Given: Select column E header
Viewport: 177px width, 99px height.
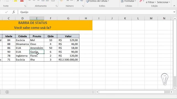Looking at the screenshot, I should (x=37, y=18).
